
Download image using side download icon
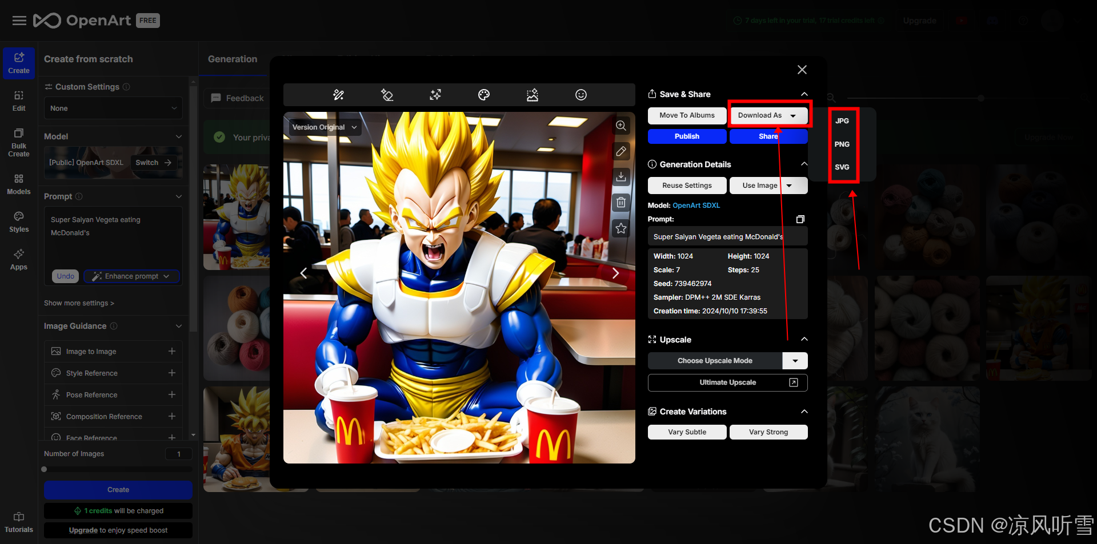click(621, 177)
